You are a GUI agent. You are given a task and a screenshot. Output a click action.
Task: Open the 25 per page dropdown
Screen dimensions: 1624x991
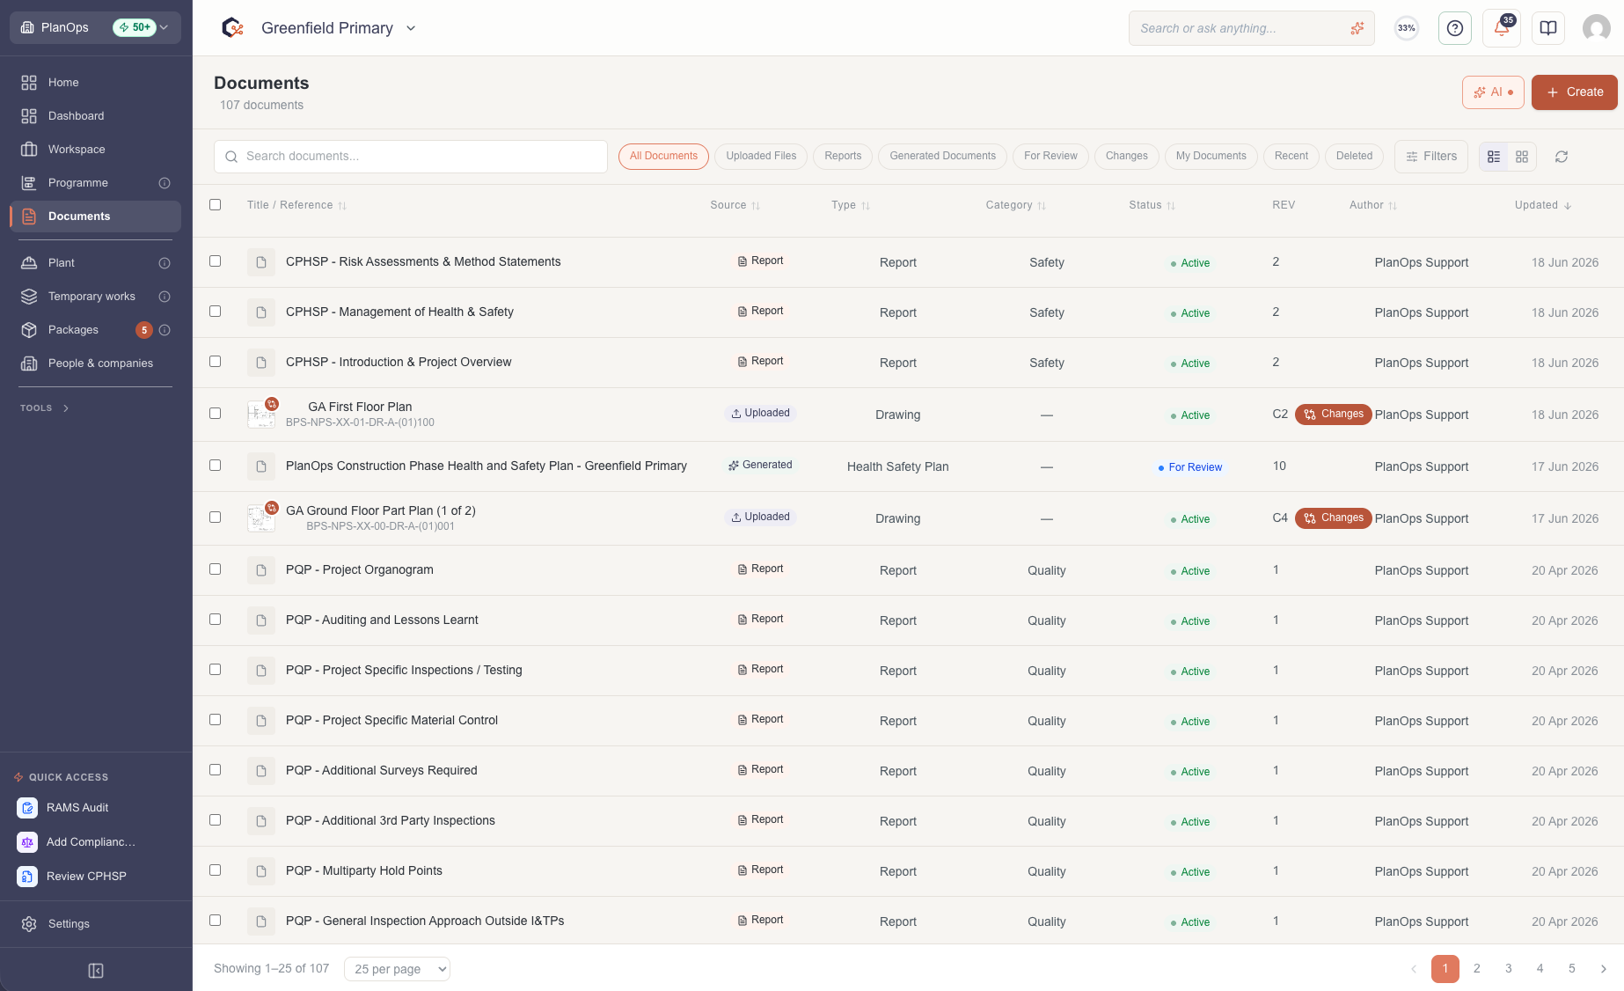click(397, 969)
